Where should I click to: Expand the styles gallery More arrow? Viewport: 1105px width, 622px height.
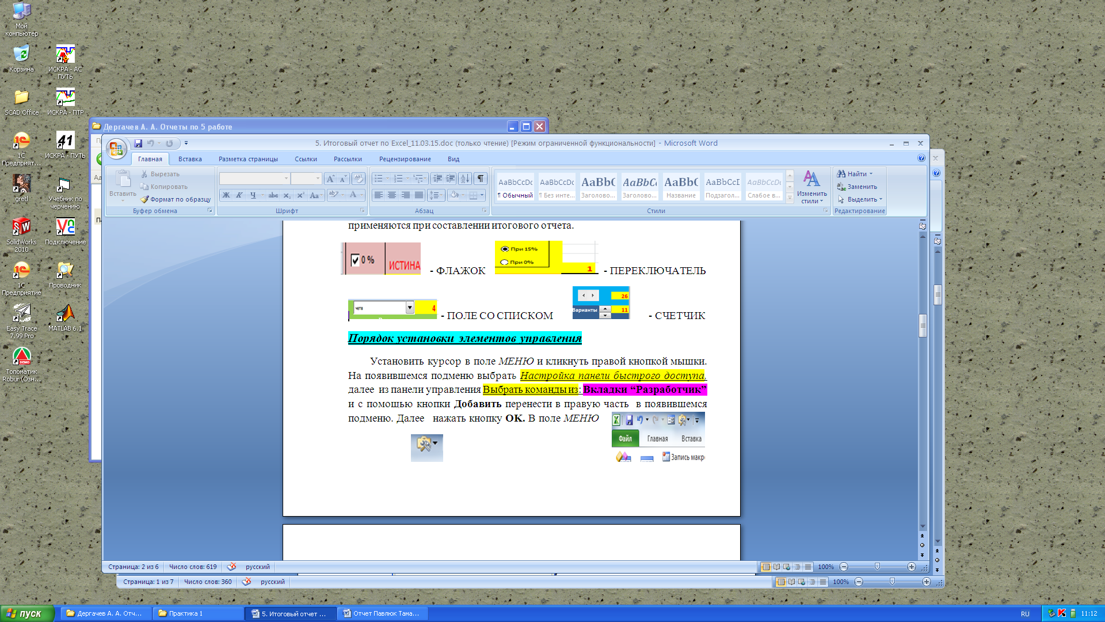[790, 198]
